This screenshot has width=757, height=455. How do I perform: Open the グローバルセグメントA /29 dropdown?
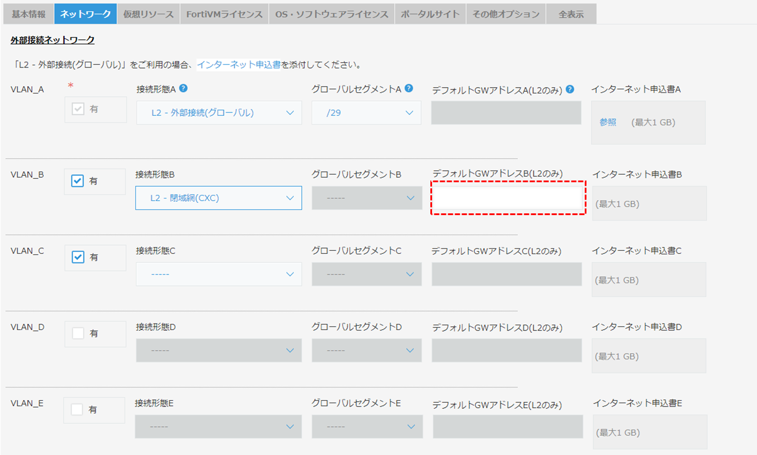(x=366, y=112)
